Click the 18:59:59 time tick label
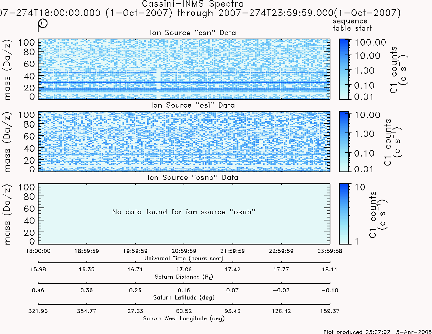 (x=87, y=251)
